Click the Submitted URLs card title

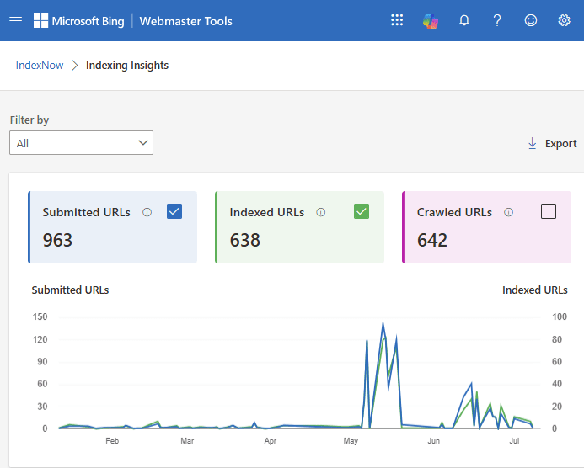87,212
